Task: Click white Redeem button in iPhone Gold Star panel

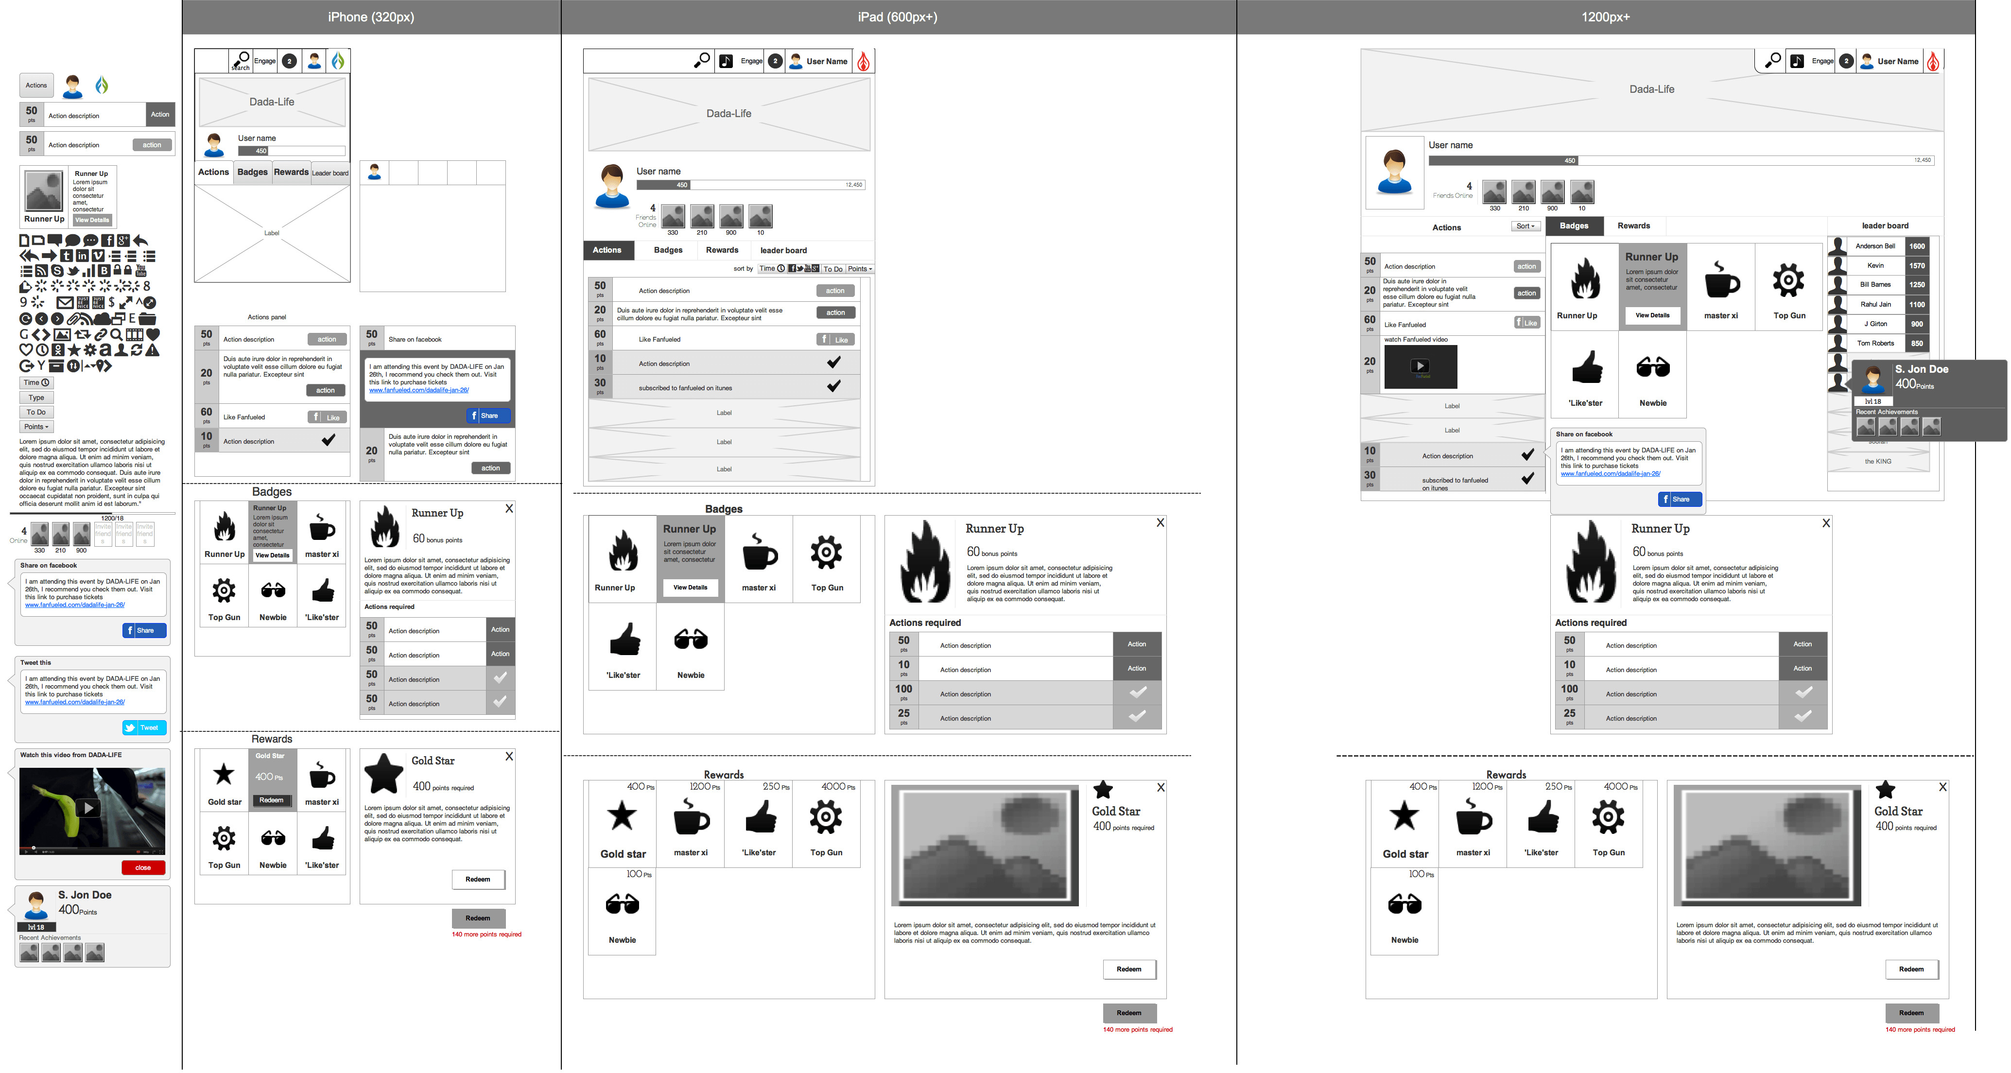Action: pos(478,880)
